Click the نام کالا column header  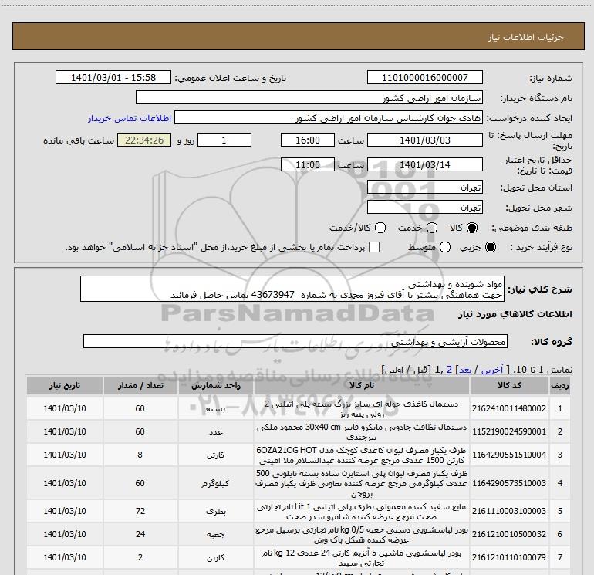tap(361, 385)
